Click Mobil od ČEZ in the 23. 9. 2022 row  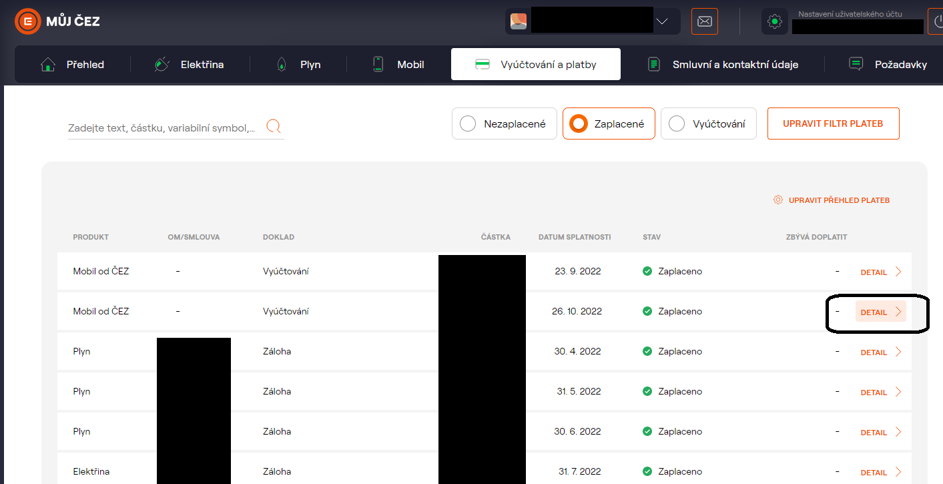point(101,271)
